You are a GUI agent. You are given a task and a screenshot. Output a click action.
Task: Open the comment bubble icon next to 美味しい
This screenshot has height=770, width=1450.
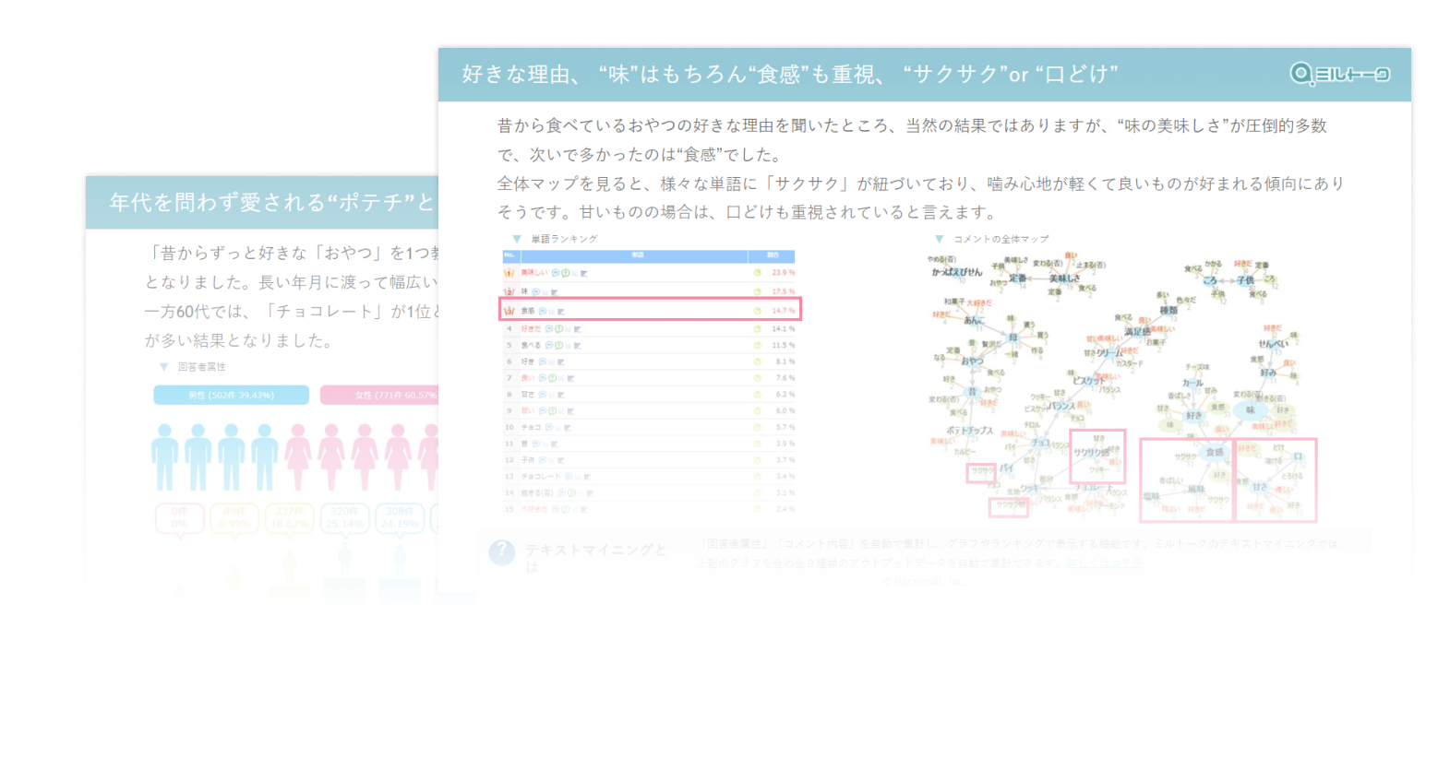556,273
